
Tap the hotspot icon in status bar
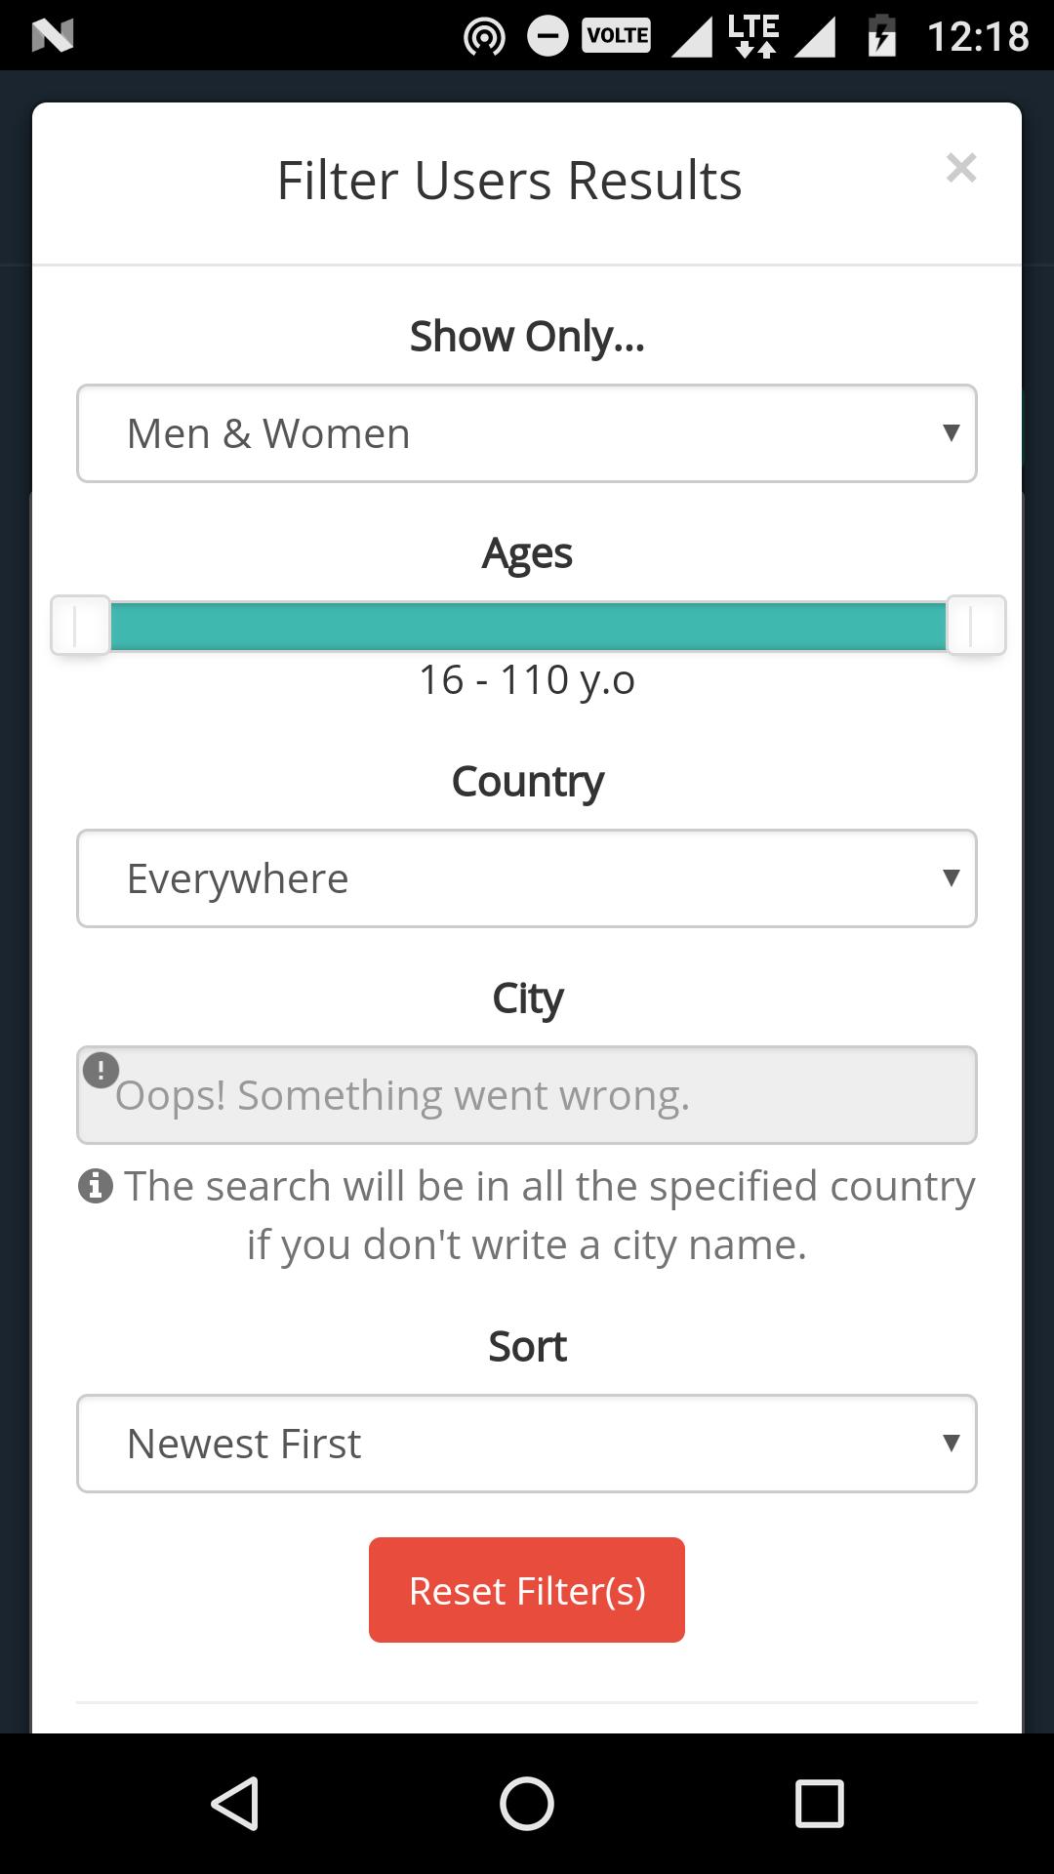pos(484,37)
